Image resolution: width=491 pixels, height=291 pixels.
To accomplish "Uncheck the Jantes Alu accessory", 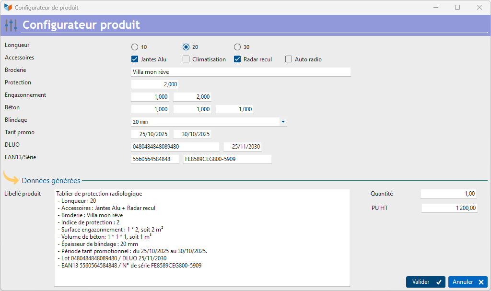I will pyautogui.click(x=135, y=59).
